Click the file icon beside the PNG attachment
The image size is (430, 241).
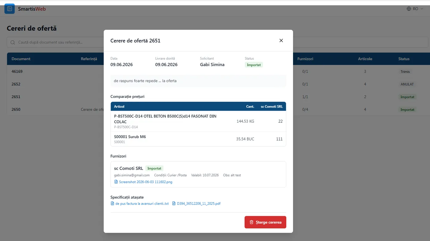pos(116,182)
